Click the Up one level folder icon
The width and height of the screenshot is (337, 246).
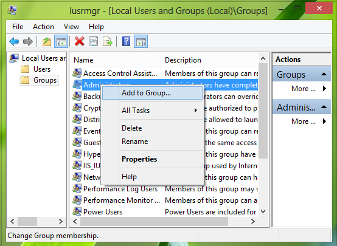click(x=47, y=41)
